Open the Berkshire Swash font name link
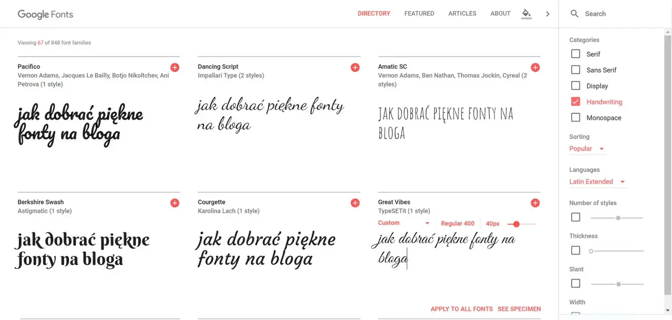Screen dimensions: 672x320 40,202
